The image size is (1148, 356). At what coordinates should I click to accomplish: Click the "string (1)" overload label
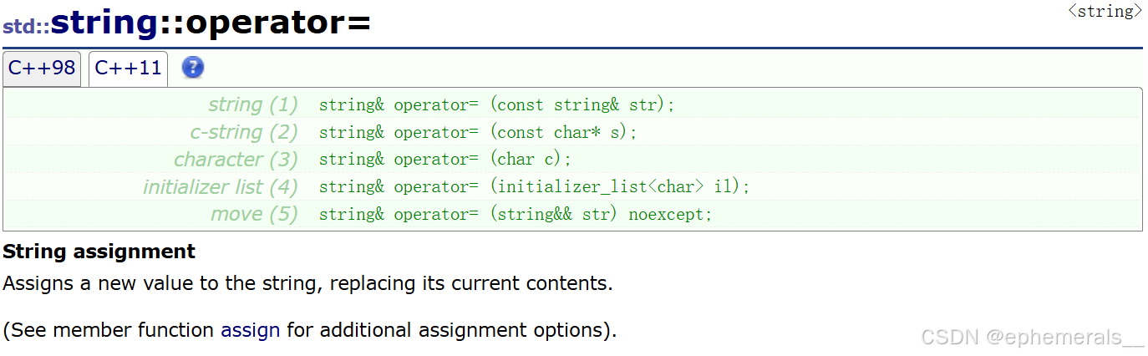click(252, 105)
